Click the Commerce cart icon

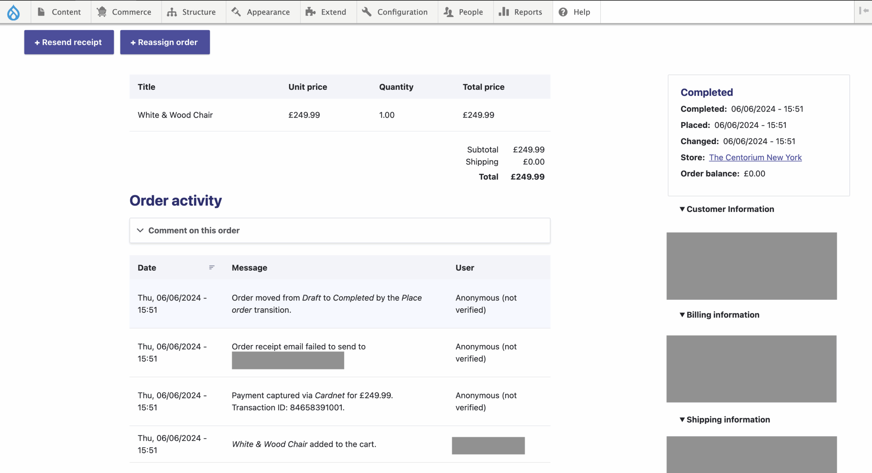pos(102,12)
